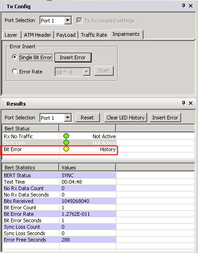Close the Results panel

[191, 103]
